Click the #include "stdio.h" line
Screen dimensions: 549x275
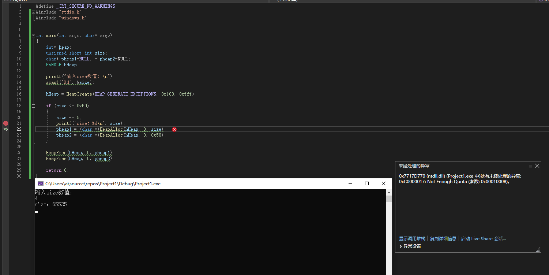pos(59,12)
